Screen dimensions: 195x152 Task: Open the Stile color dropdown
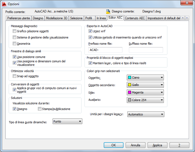pyautogui.click(x=145, y=93)
